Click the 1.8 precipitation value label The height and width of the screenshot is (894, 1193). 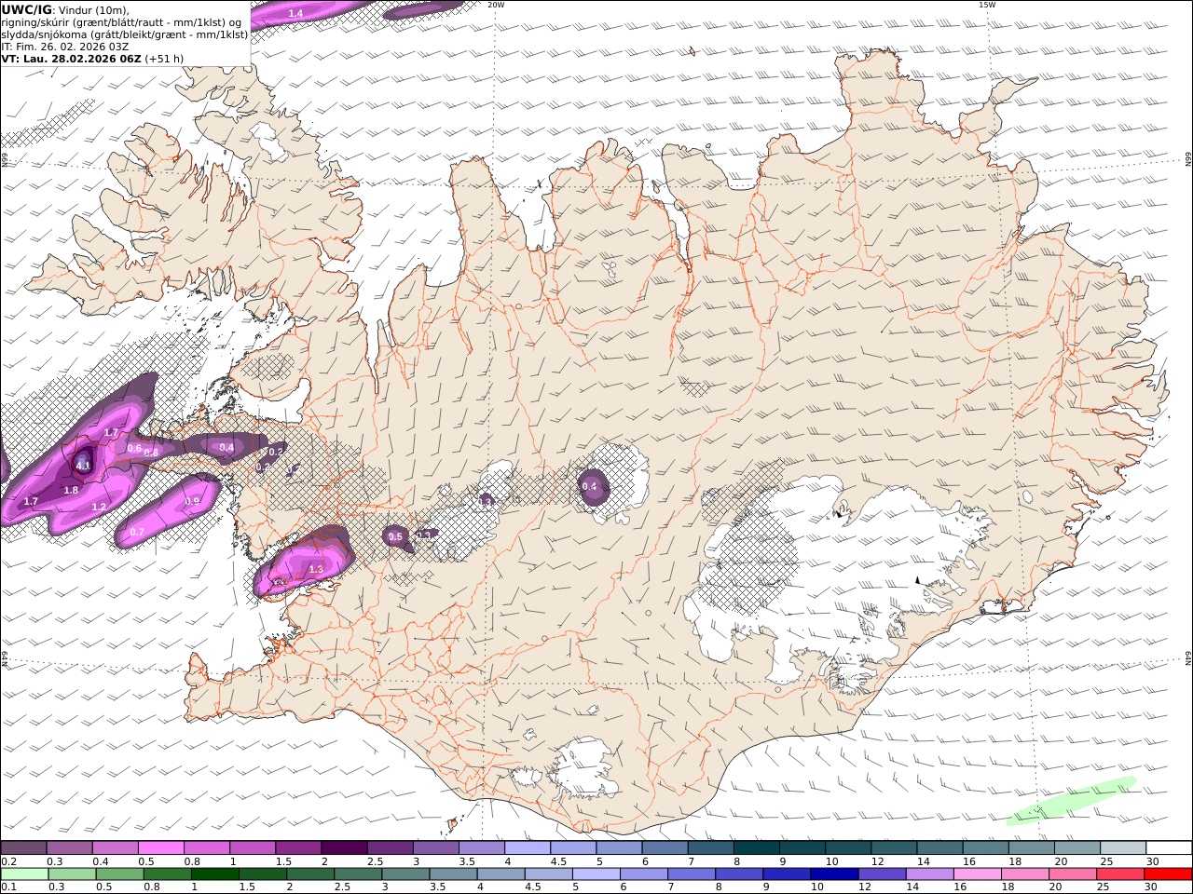coord(71,491)
